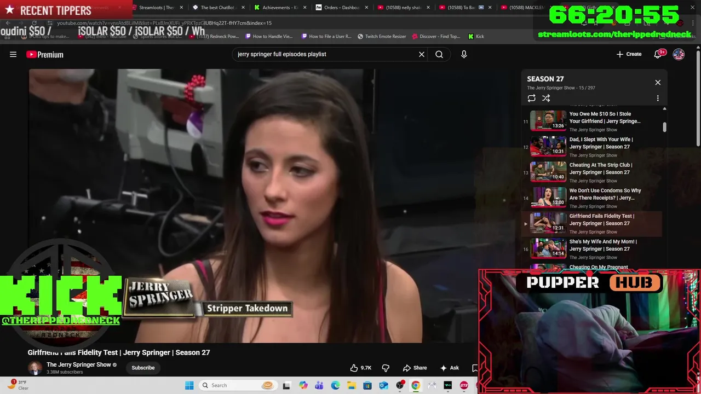
Task: Like the video (9.7K)
Action: [361, 368]
